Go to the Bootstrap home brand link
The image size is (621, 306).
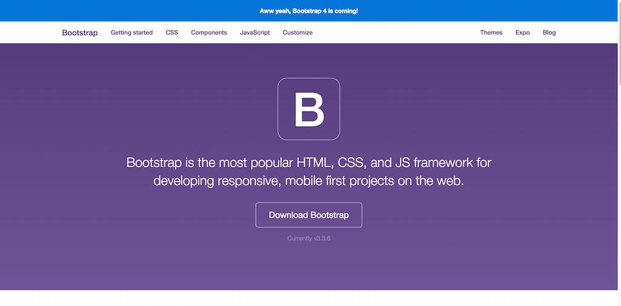(79, 33)
